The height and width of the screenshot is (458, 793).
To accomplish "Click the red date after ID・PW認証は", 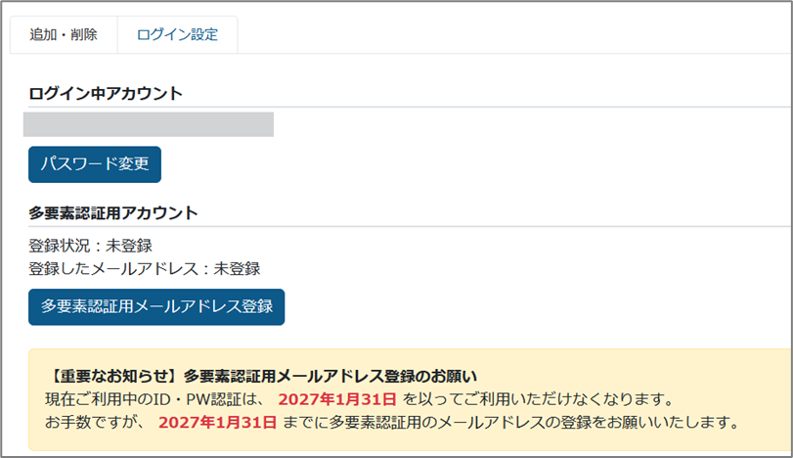I will click(336, 399).
